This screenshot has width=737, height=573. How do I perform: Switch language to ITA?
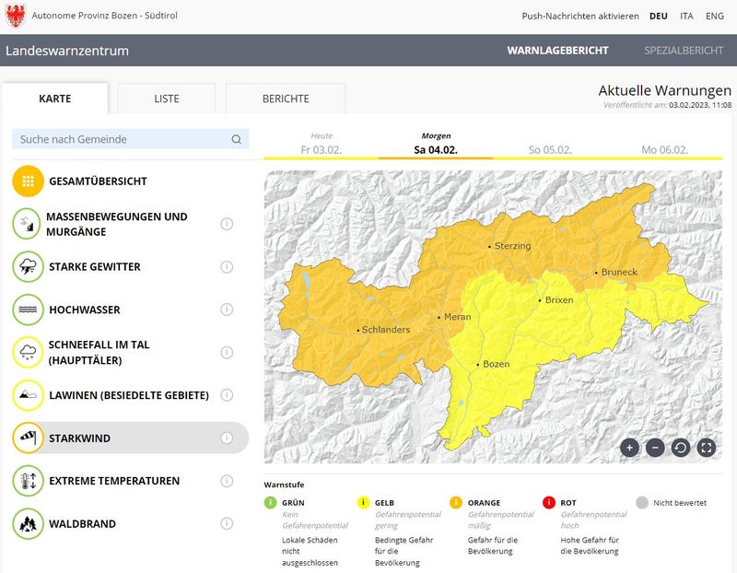(687, 16)
